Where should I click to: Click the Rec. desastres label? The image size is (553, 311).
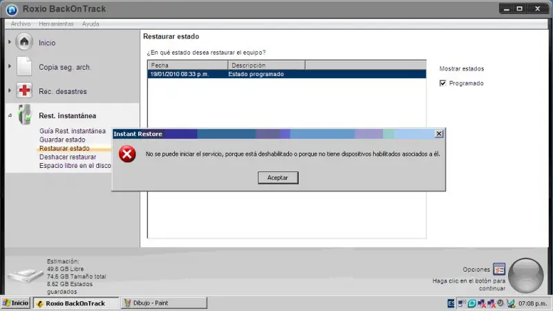click(x=62, y=91)
